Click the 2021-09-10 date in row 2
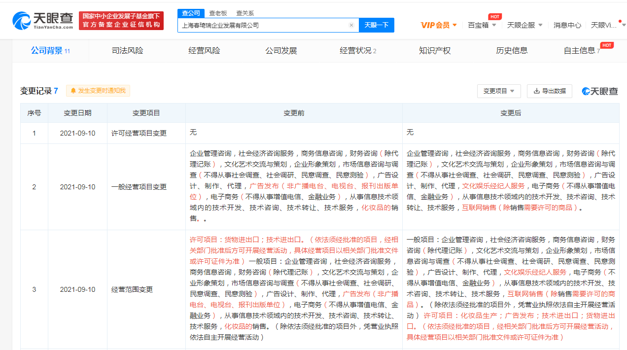This screenshot has height=350, width=627. pos(77,187)
